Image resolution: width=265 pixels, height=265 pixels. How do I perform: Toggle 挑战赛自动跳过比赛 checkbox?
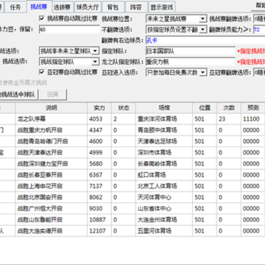tap(42, 18)
